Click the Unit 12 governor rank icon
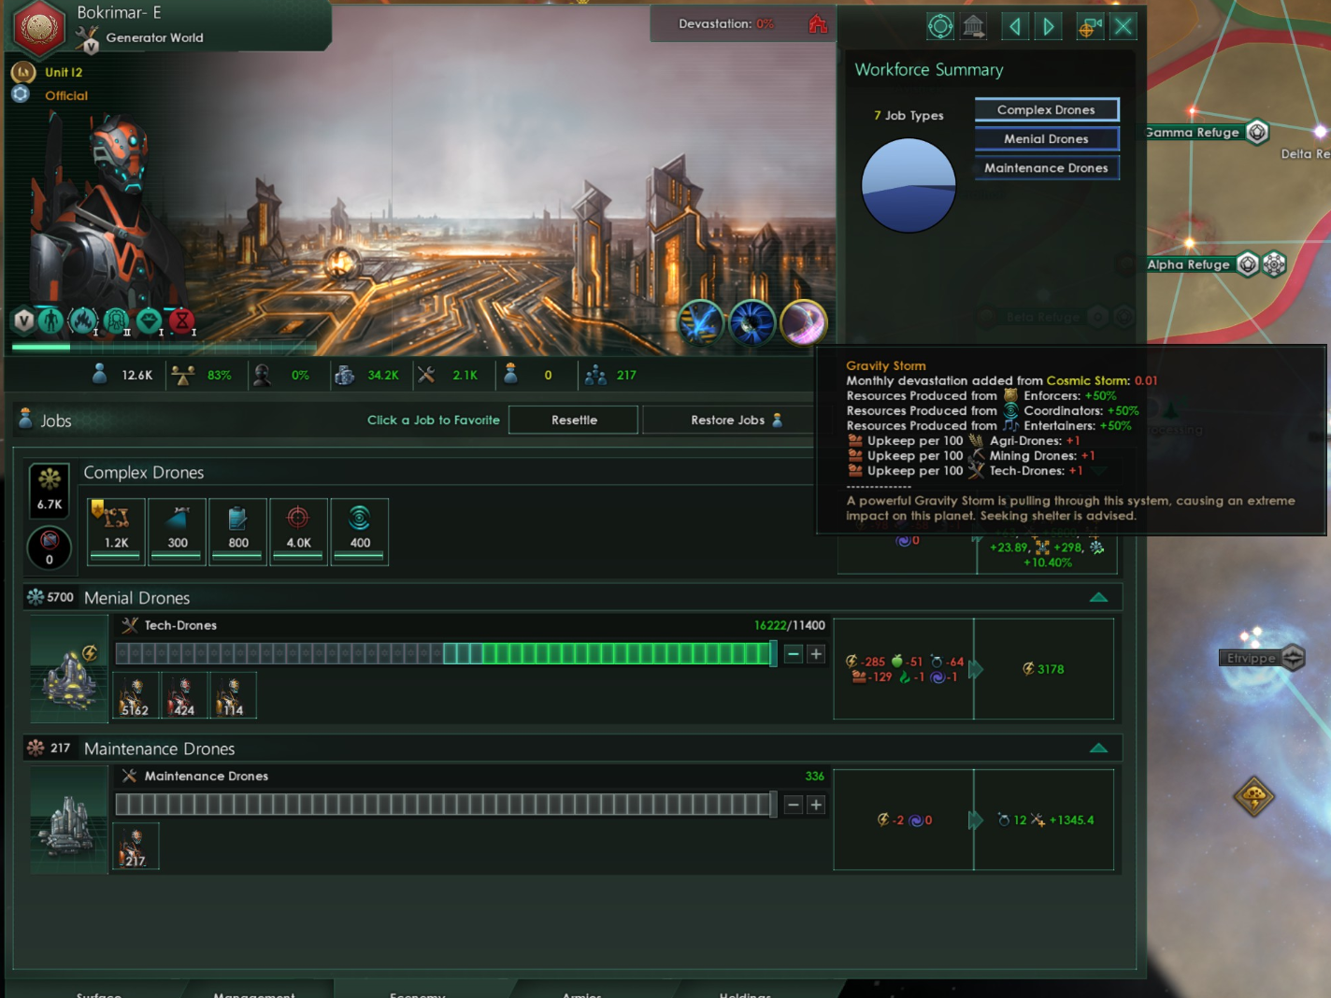The width and height of the screenshot is (1331, 998). (22, 72)
